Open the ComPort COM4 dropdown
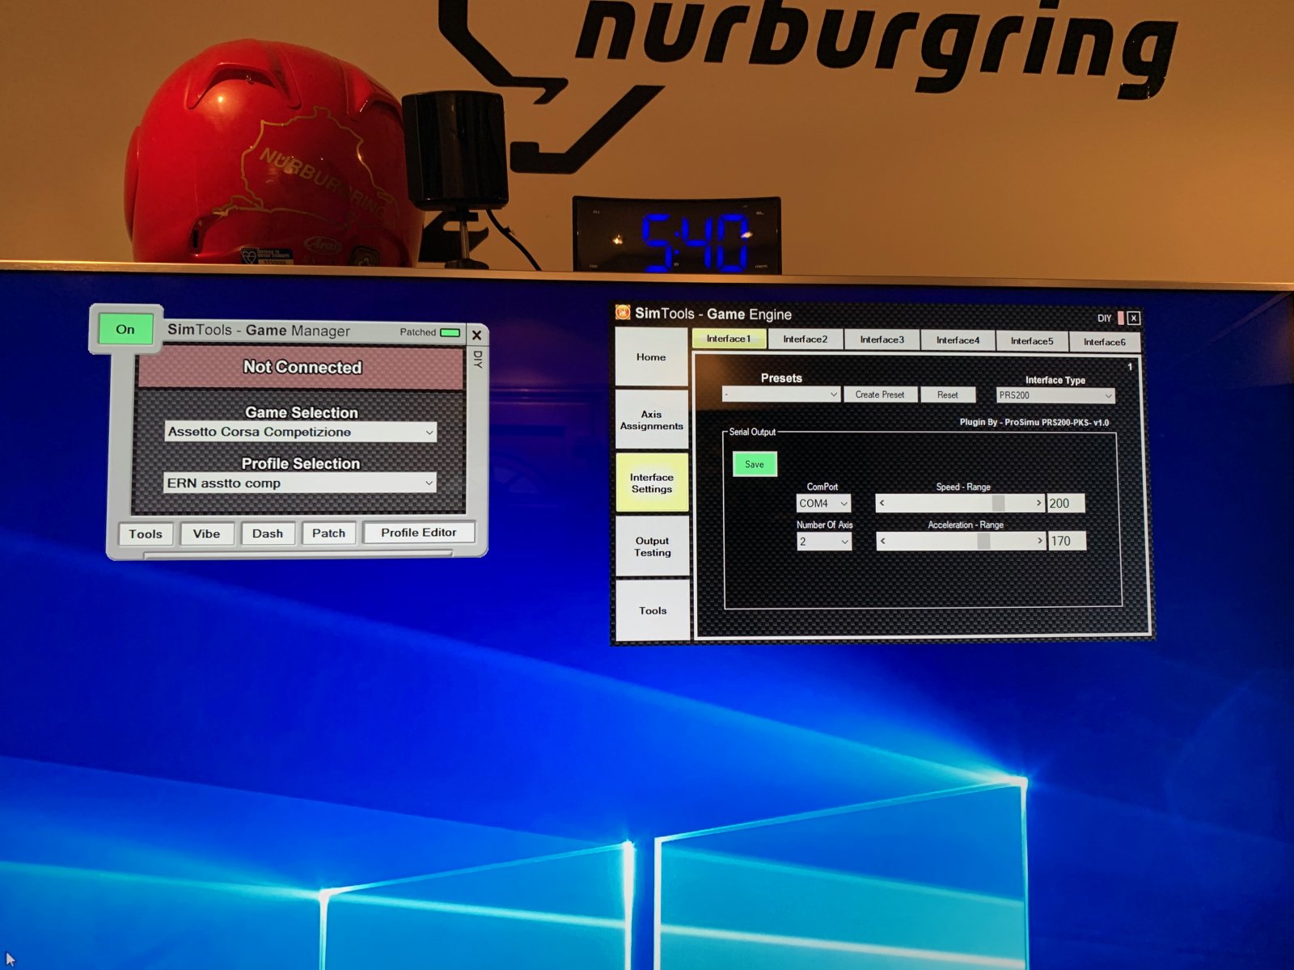This screenshot has width=1294, height=970. [x=823, y=503]
